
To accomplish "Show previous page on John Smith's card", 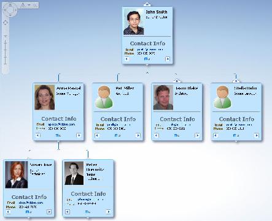I will pyautogui.click(x=126, y=59).
